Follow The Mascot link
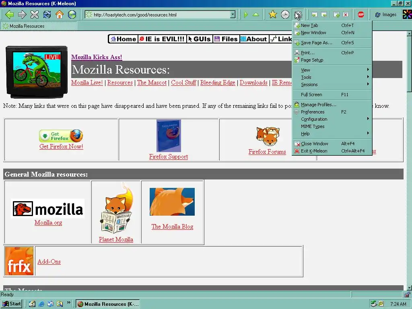 click(152, 82)
